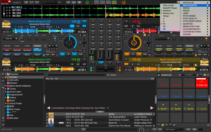Click blue CUP button on deck 1
The height and width of the screenshot is (132, 211).
click(62, 54)
